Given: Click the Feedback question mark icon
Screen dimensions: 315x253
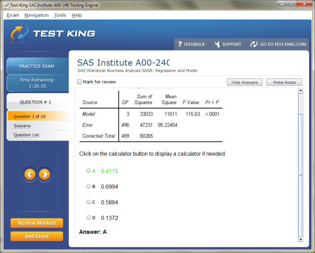Looking at the screenshot, I should (x=180, y=44).
